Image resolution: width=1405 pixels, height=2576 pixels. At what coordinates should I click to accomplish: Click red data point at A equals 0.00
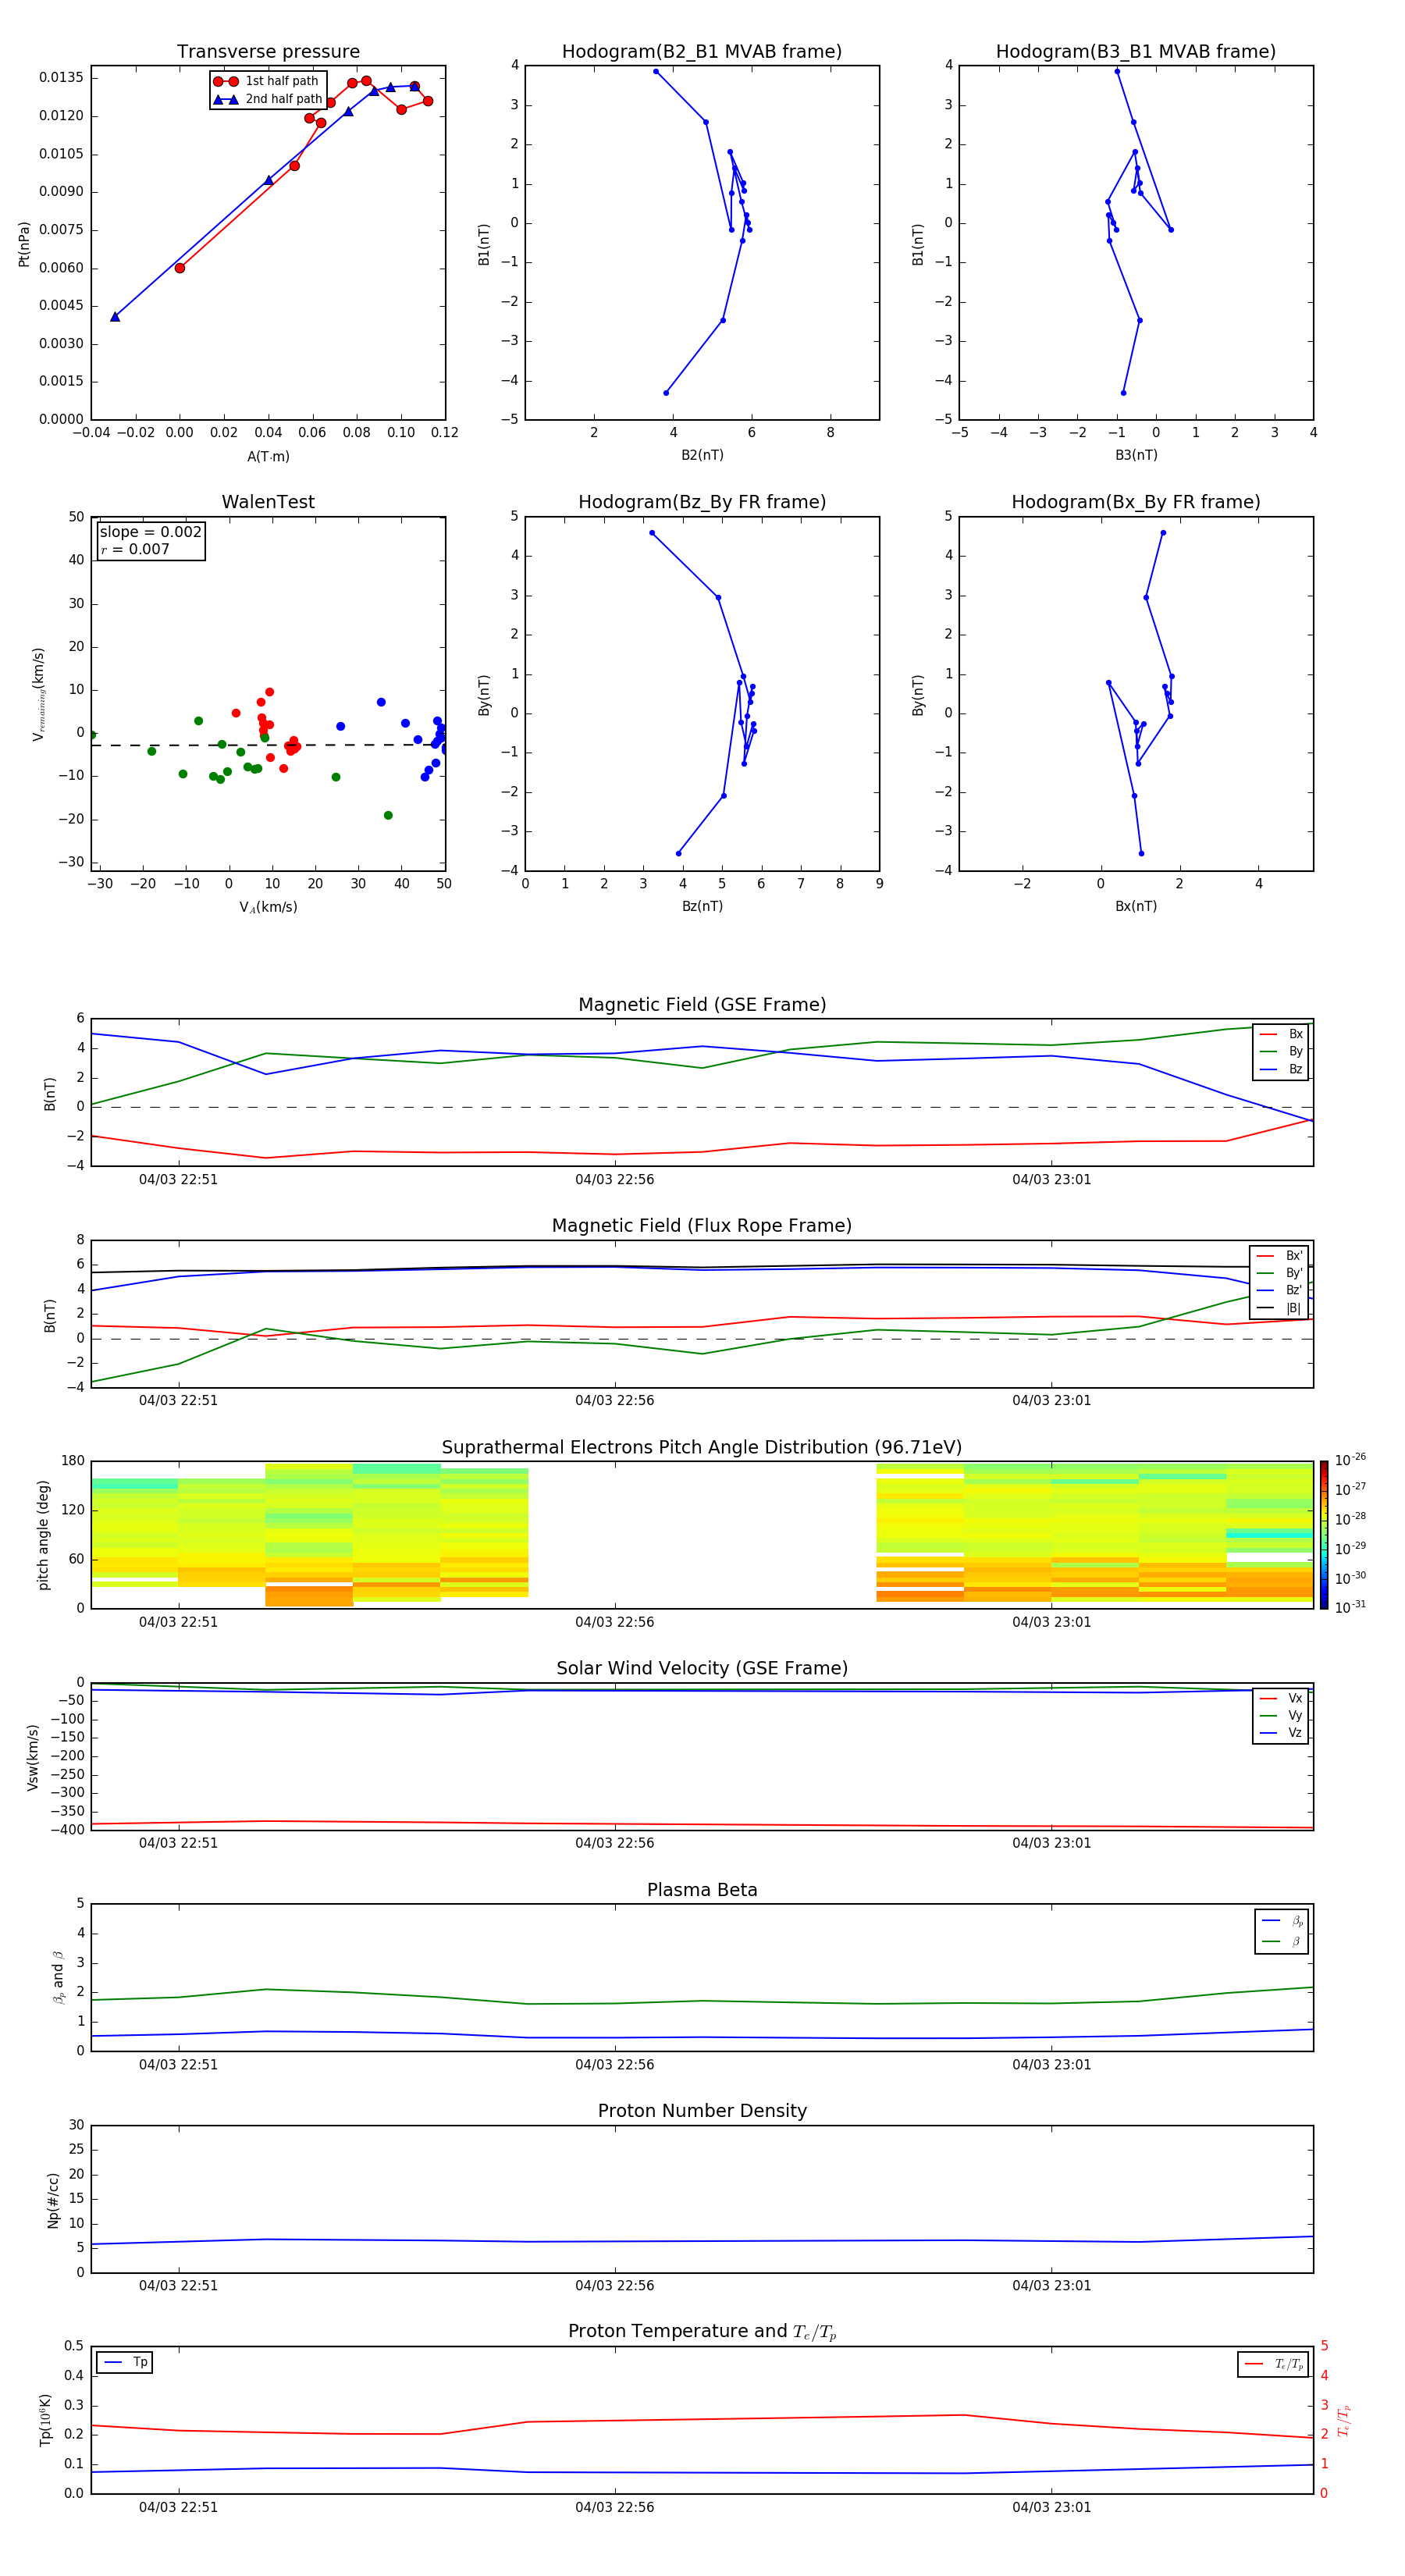pyautogui.click(x=180, y=268)
